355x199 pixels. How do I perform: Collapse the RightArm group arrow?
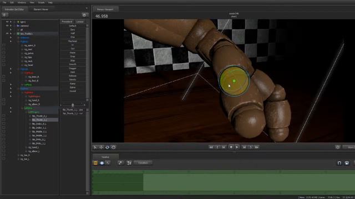pos(11,92)
